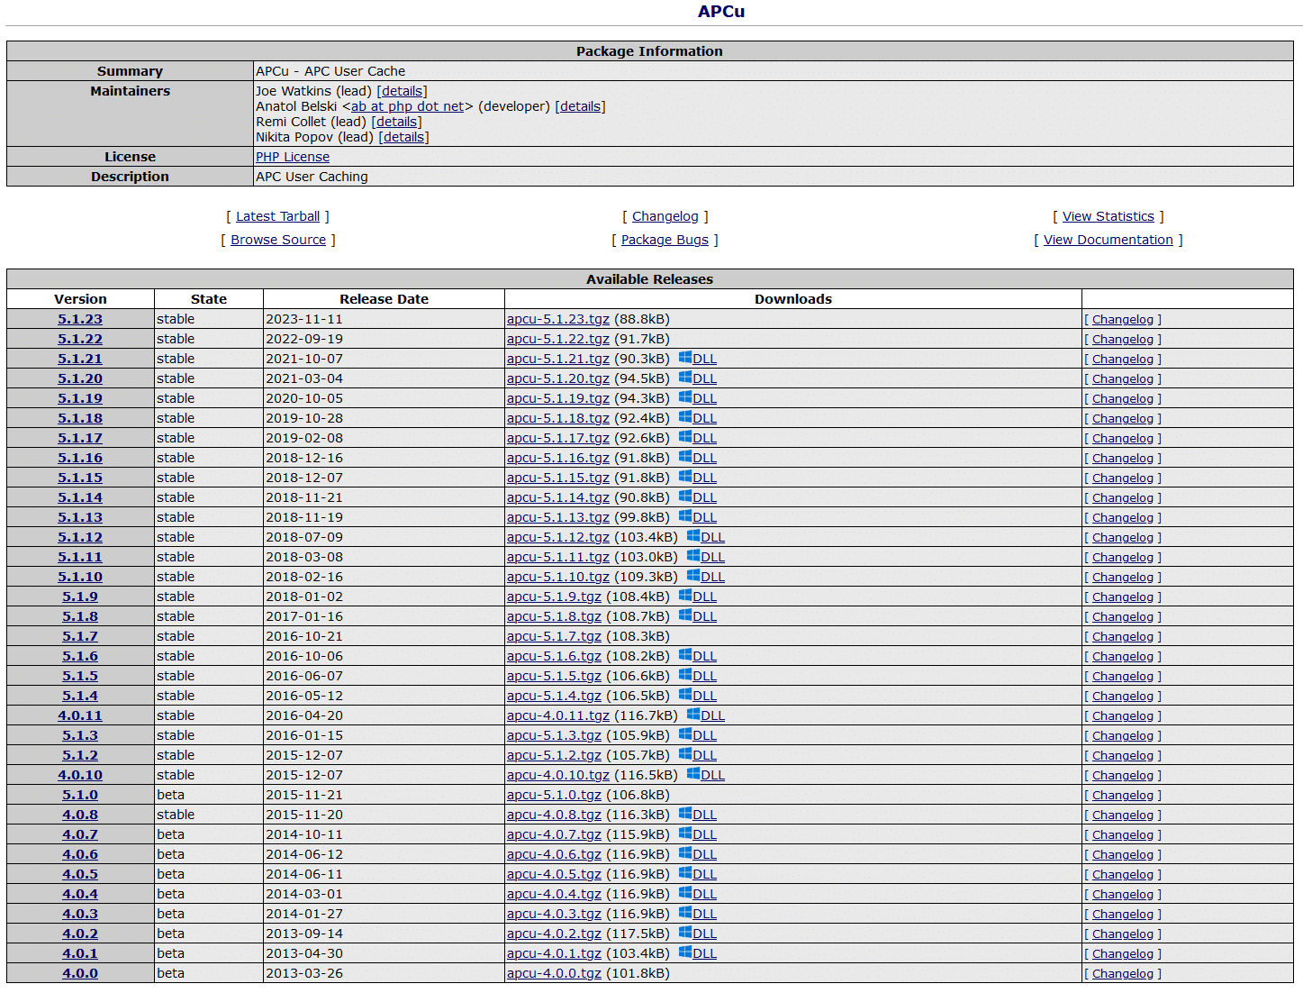The width and height of the screenshot is (1303, 993).
Task: View Changelog for version 5.1.22
Action: 1123,339
